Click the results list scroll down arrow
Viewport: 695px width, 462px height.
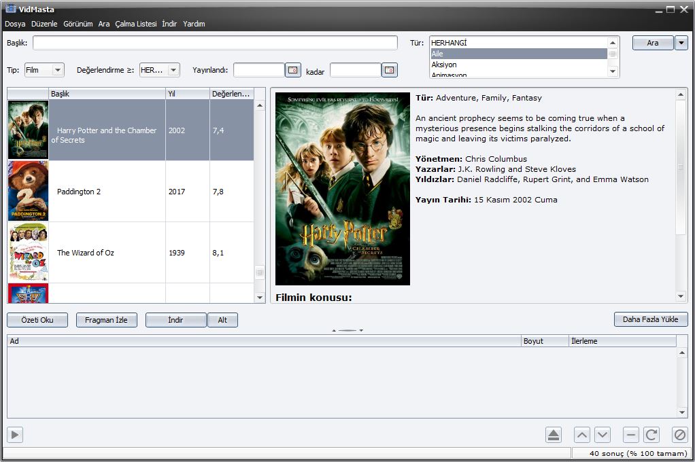pos(260,298)
